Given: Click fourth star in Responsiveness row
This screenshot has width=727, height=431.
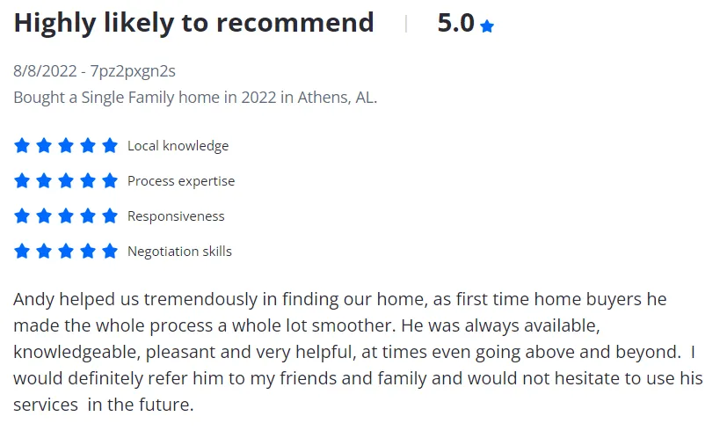Looking at the screenshot, I should pyautogui.click(x=88, y=215).
